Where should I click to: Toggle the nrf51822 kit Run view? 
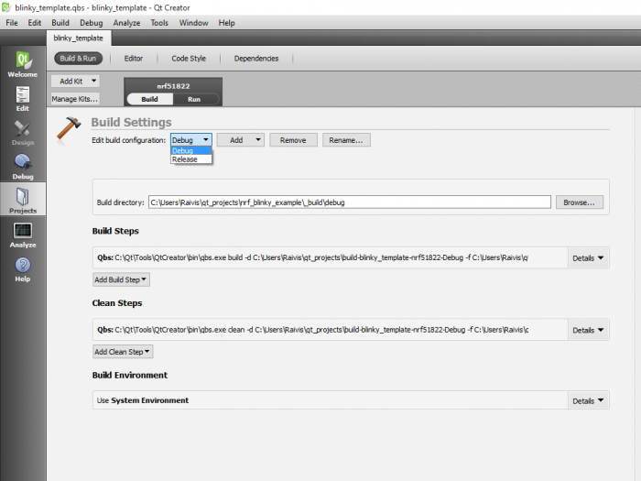[x=194, y=99]
